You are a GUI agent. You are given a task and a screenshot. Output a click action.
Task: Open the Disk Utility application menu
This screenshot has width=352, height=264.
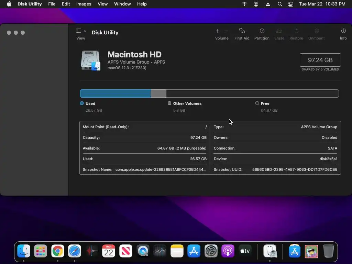pyautogui.click(x=30, y=4)
